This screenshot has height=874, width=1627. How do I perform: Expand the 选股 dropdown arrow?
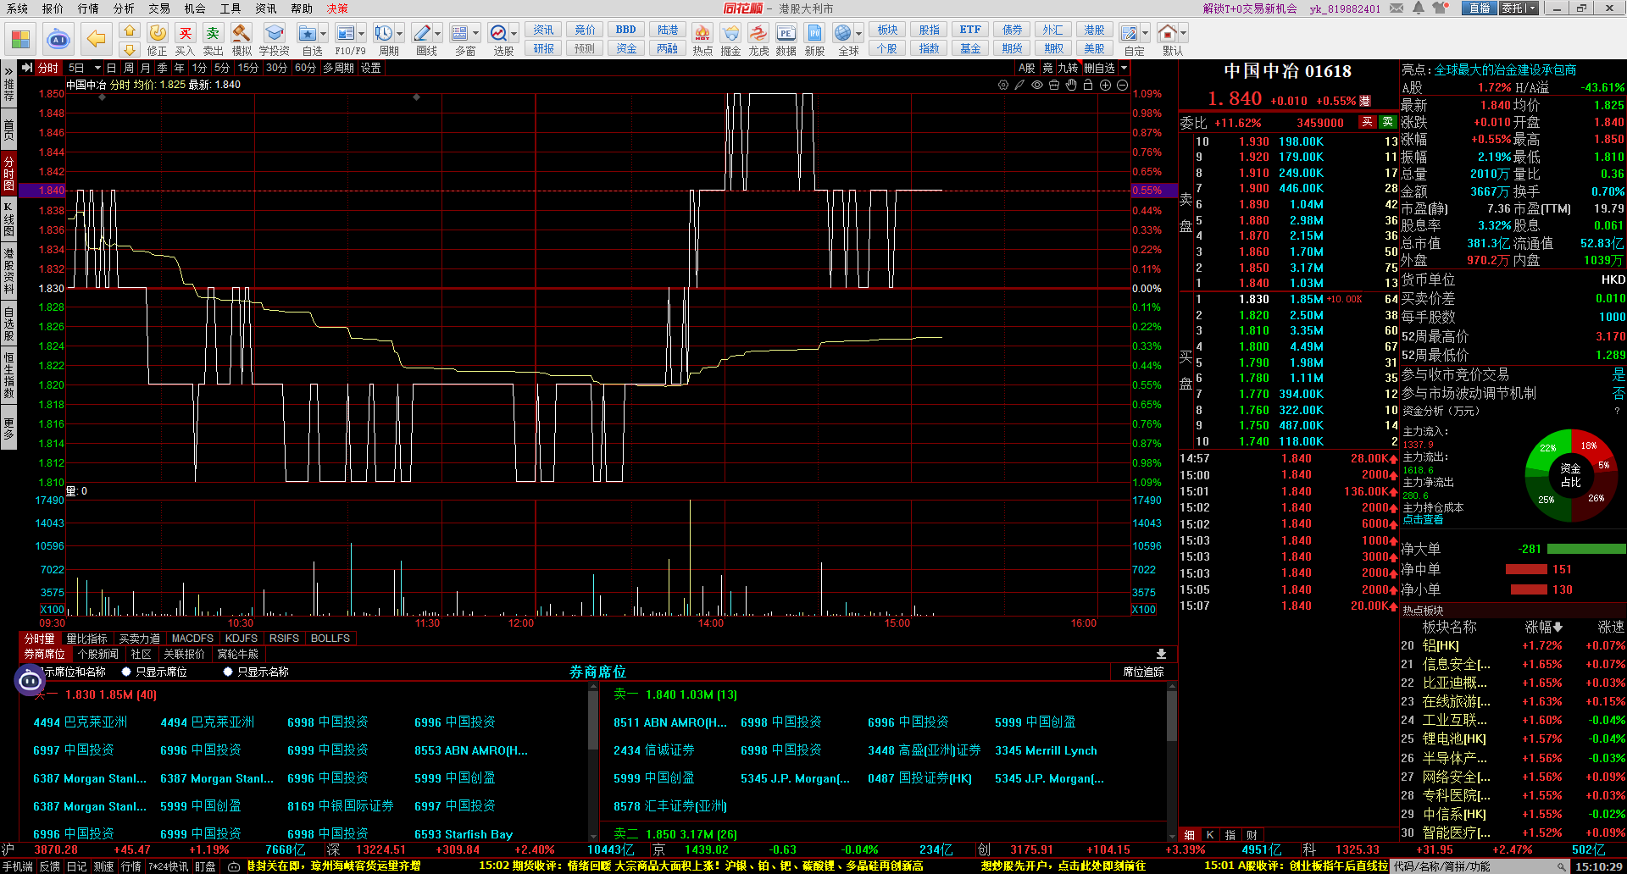tap(514, 34)
